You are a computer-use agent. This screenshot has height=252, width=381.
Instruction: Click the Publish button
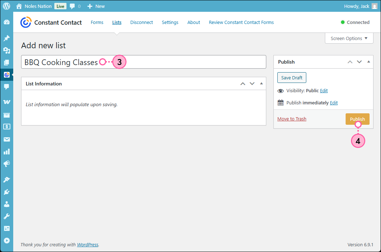click(357, 119)
